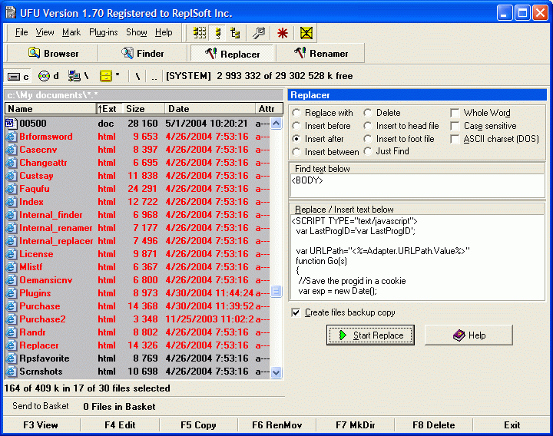
Task: Click the F5 Copy button
Action: pyautogui.click(x=198, y=425)
